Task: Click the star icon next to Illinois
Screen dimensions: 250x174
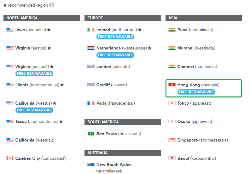Action: 62,85
